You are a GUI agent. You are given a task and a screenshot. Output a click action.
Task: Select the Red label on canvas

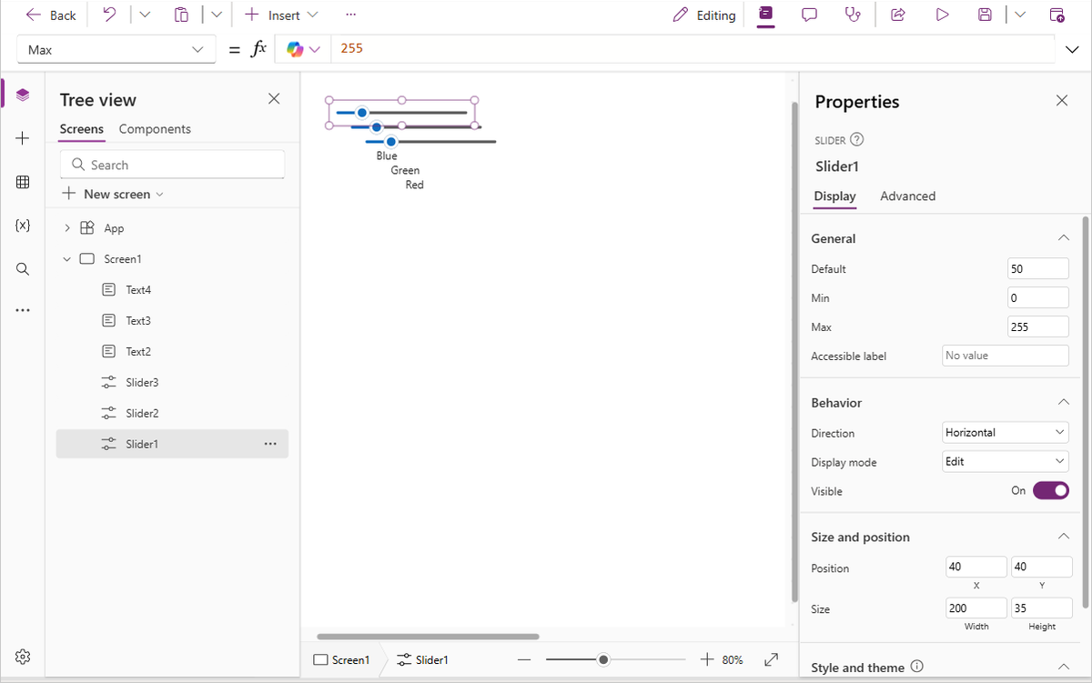[x=415, y=185]
